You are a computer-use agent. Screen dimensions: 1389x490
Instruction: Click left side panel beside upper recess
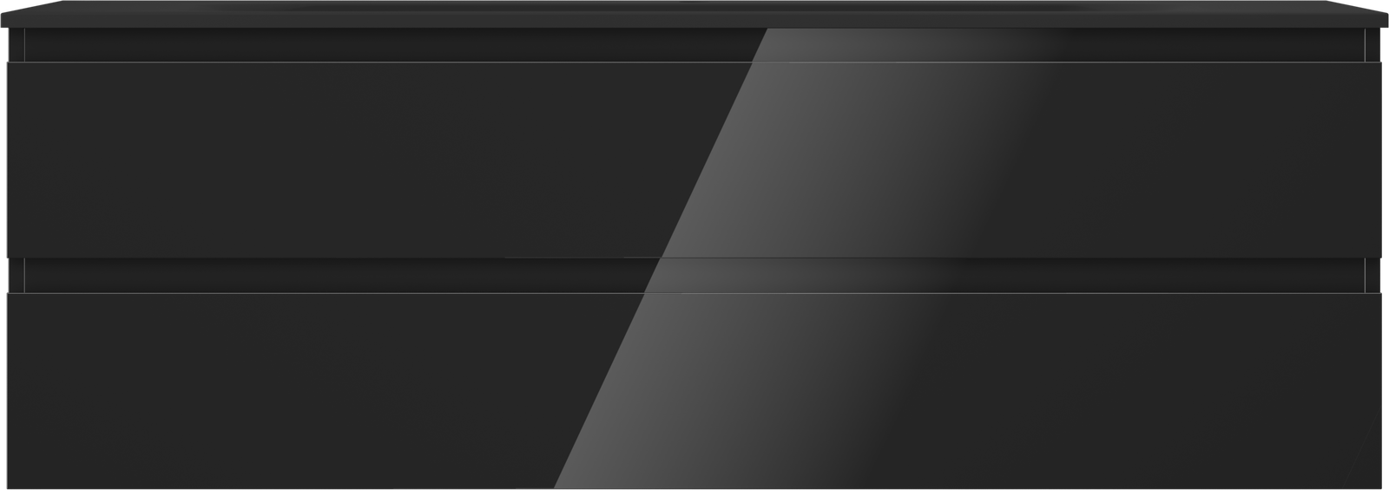(16, 45)
